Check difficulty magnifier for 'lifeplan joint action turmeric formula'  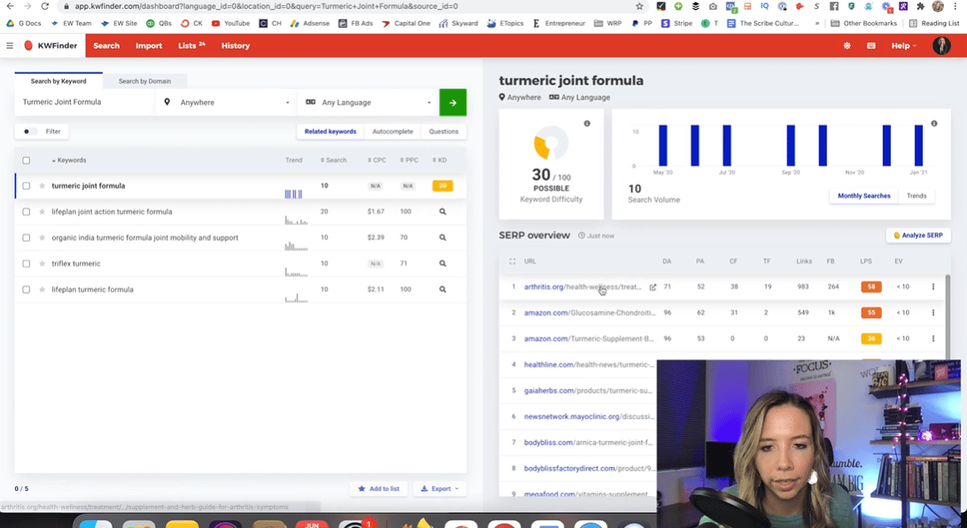pyautogui.click(x=442, y=212)
